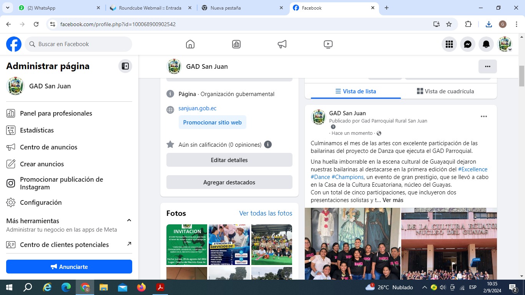The height and width of the screenshot is (295, 525).
Task: Open Firefox from the Windows taskbar
Action: tap(141, 287)
